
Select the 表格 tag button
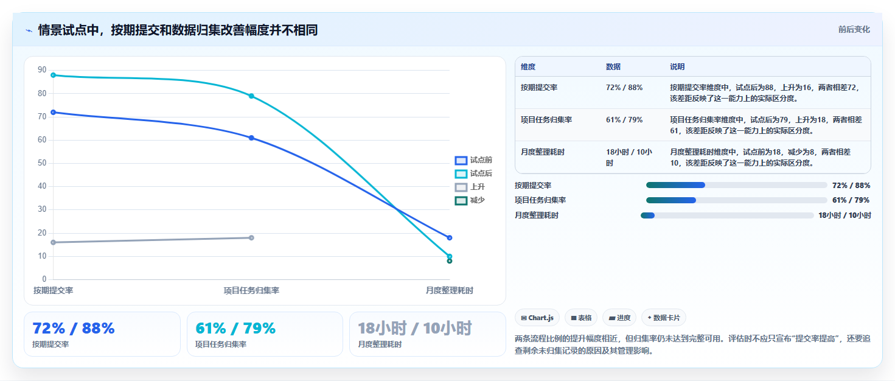[581, 318]
